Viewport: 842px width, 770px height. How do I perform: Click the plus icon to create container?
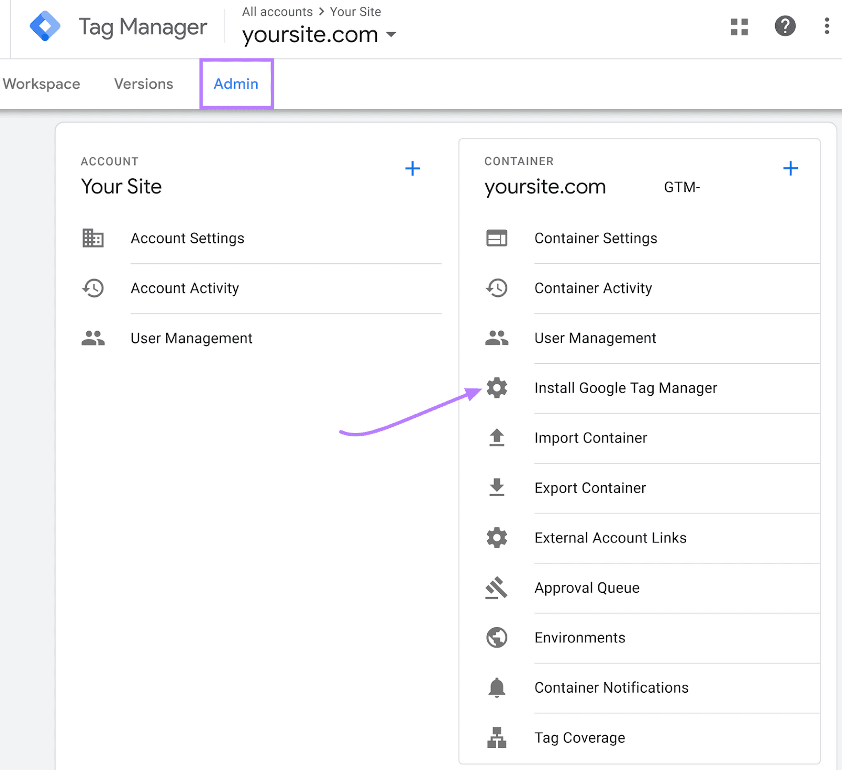pos(790,169)
